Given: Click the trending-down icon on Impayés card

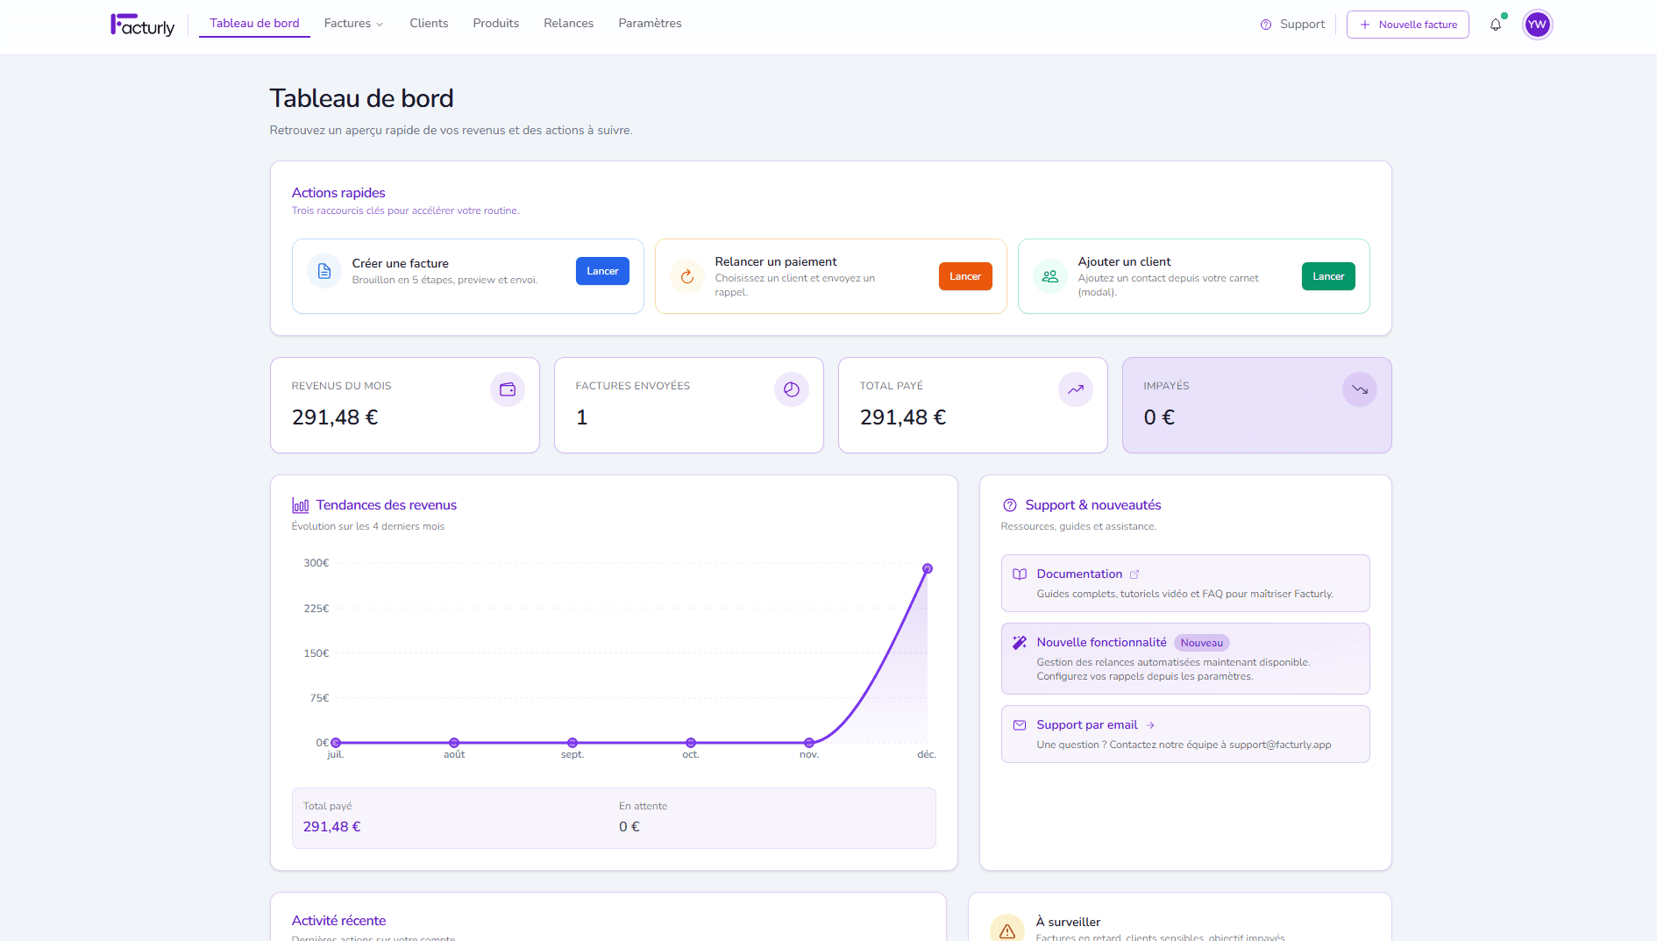Looking at the screenshot, I should pos(1359,389).
